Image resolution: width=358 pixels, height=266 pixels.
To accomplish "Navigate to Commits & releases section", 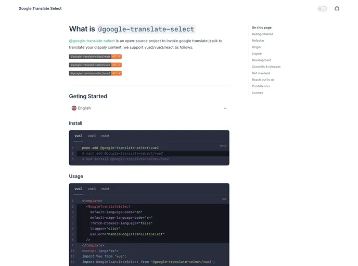I will 266,66.
